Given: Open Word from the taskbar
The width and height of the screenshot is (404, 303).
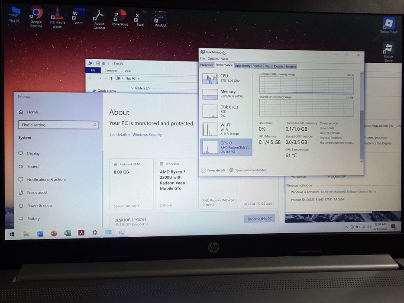Looking at the screenshot, I should 40,234.
